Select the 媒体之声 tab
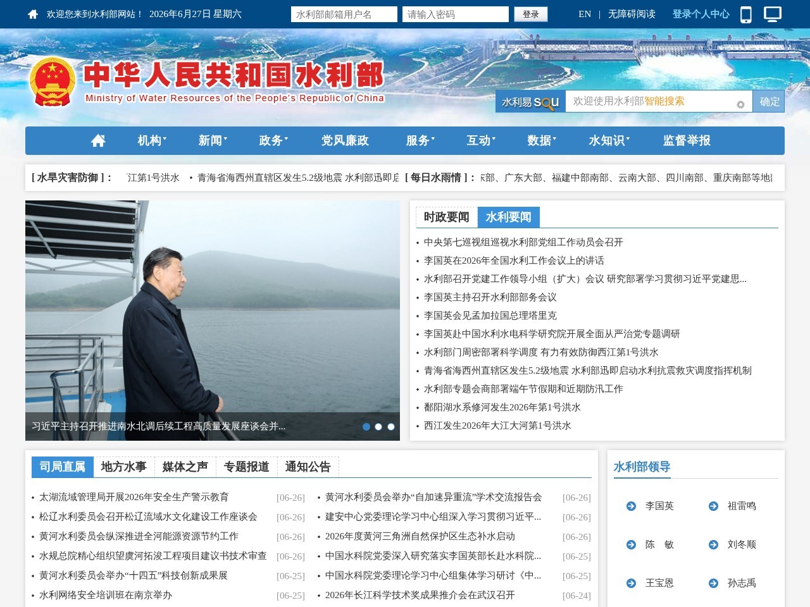Viewport: 810px width, 607px height. [x=185, y=467]
